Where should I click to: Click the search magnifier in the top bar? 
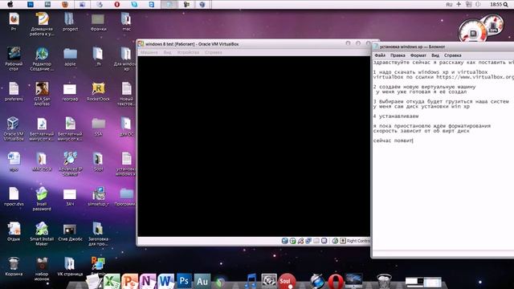(x=506, y=5)
